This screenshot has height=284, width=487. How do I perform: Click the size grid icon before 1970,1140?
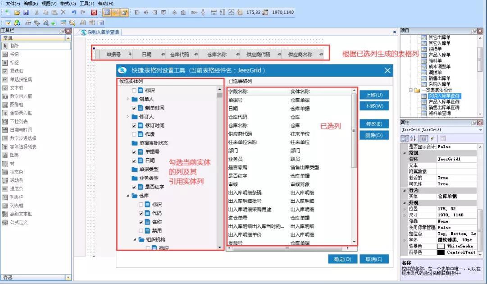click(x=265, y=13)
